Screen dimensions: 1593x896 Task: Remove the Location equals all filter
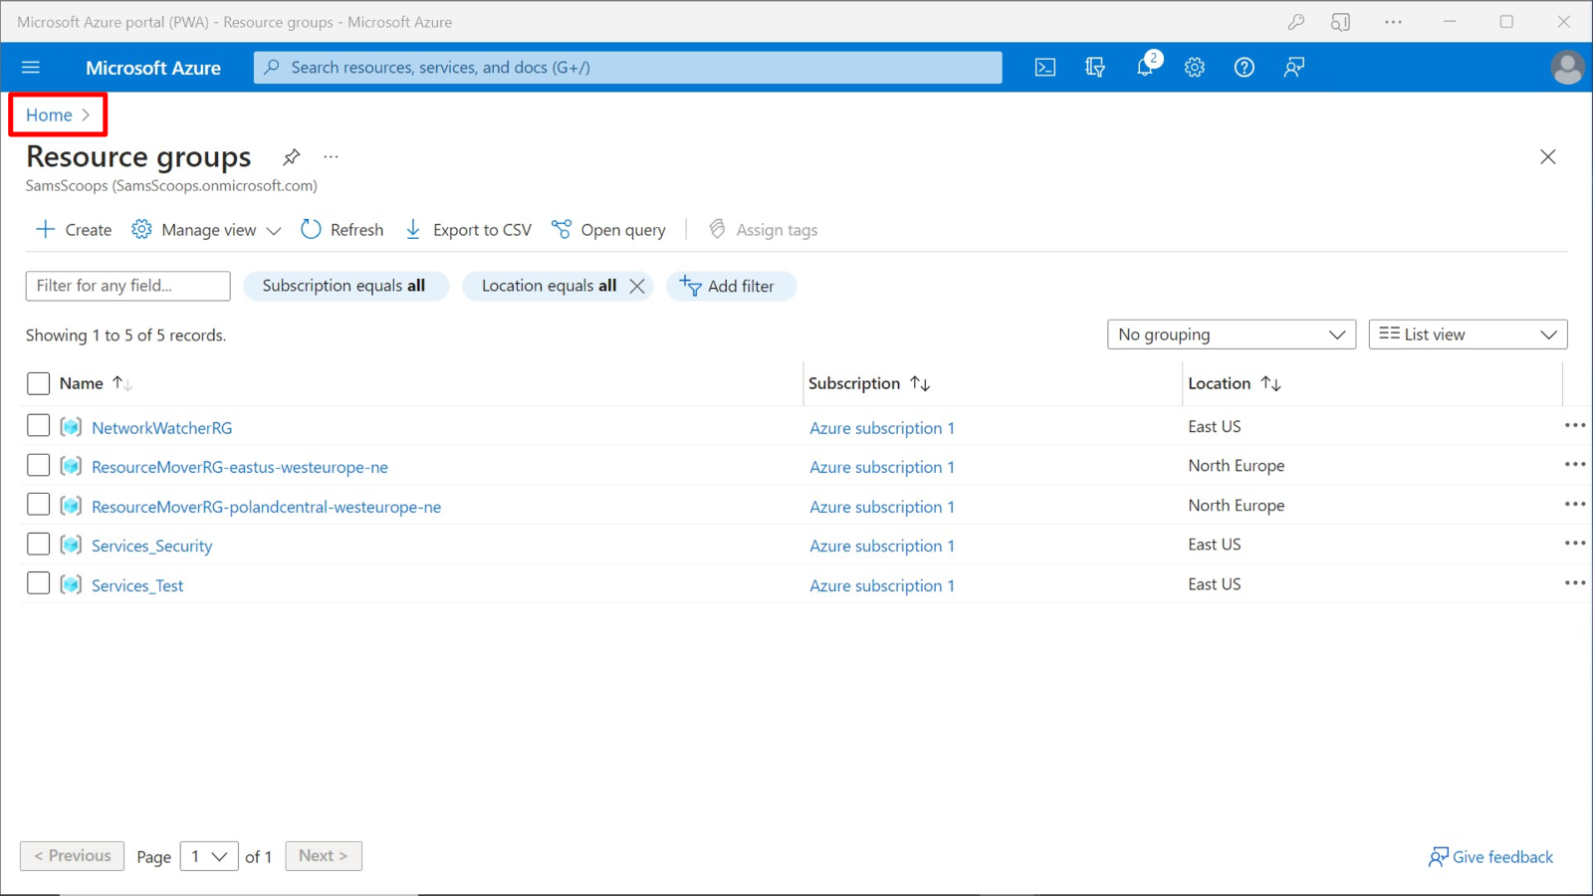pos(637,287)
